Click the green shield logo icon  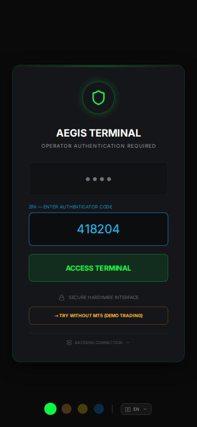coord(98,98)
